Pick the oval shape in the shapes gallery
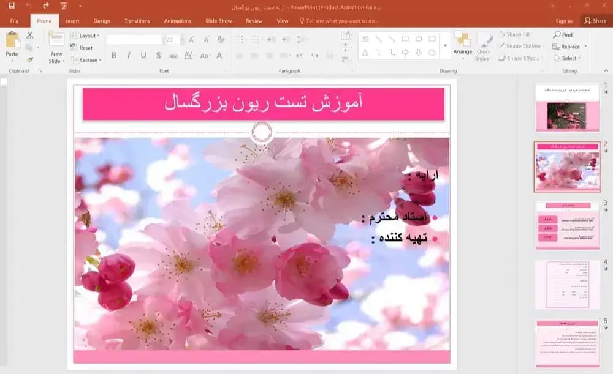 tap(419, 39)
